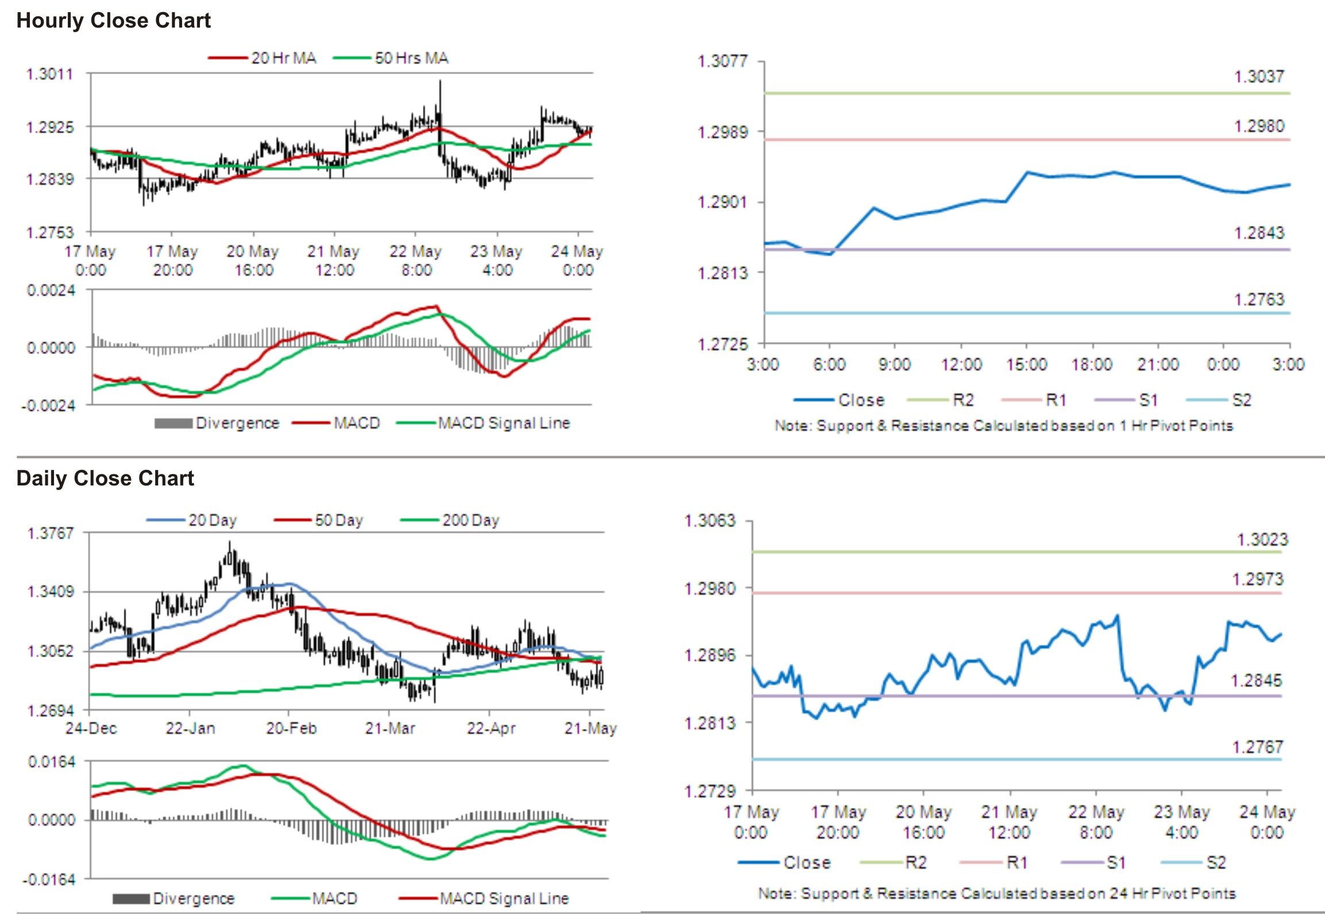Select MACD Signal Line legend in daily chart

tap(484, 898)
